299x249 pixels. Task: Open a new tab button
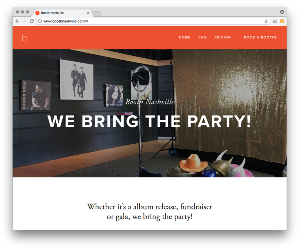tap(97, 13)
